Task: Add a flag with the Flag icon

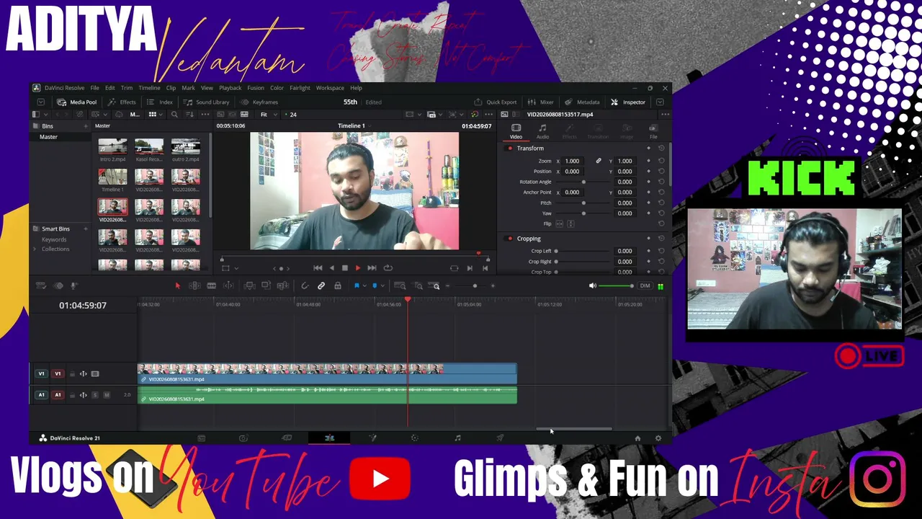Action: 357,286
